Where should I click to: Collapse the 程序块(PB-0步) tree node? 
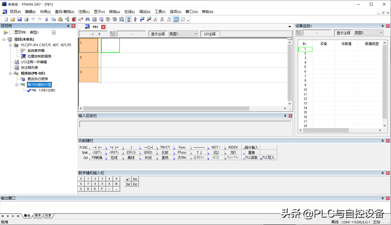pos(10,73)
